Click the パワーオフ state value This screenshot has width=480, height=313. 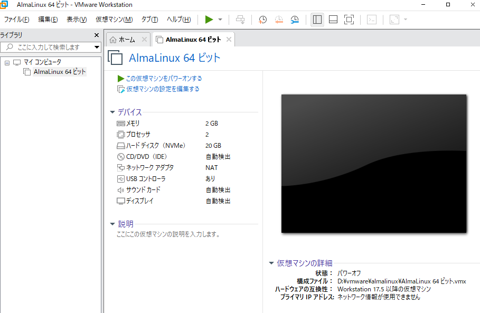point(349,273)
